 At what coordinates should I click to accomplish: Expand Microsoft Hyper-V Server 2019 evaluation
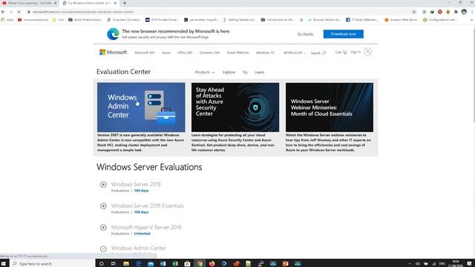[103, 228]
